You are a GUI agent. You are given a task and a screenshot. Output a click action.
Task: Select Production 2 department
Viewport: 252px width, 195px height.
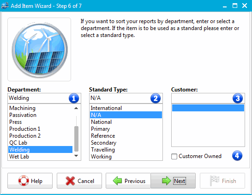point(40,136)
